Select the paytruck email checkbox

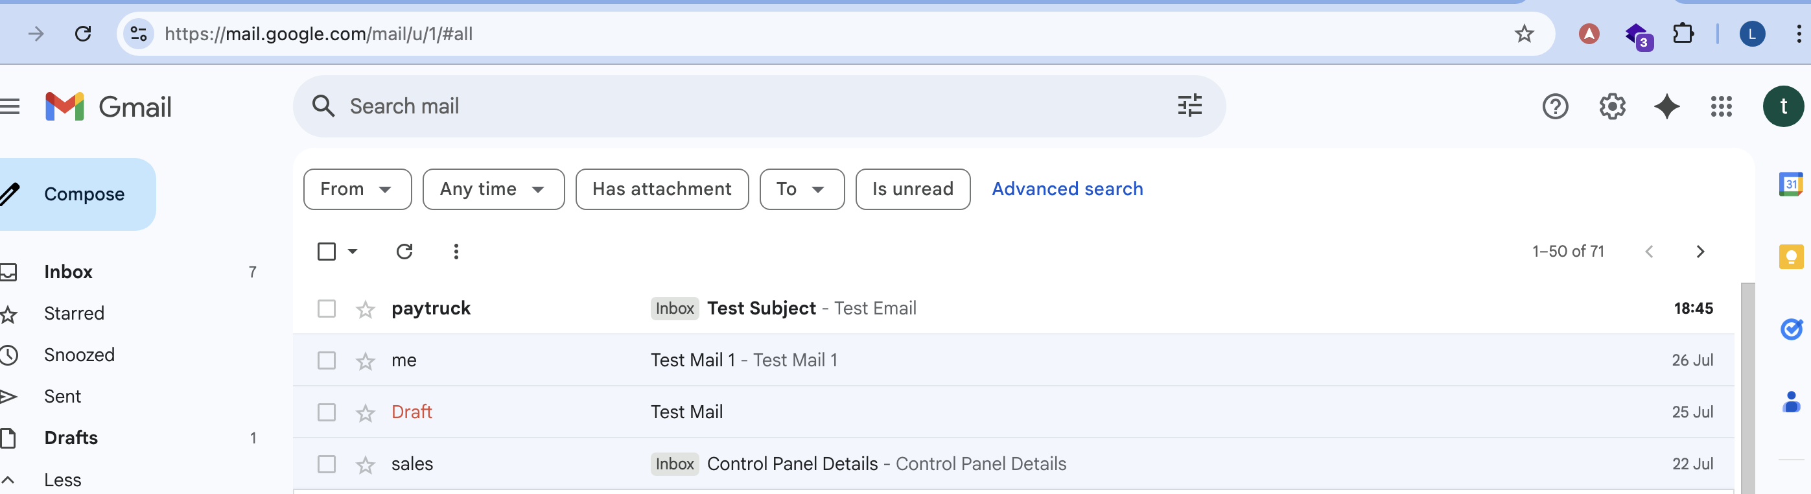327,309
